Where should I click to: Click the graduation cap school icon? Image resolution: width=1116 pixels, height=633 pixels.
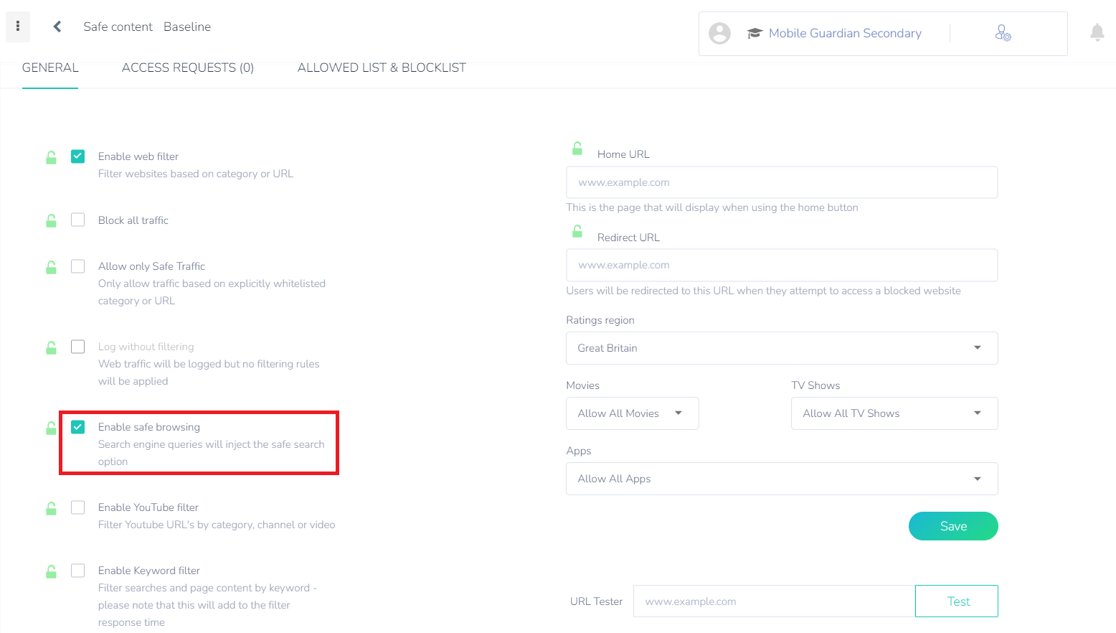pyautogui.click(x=754, y=33)
